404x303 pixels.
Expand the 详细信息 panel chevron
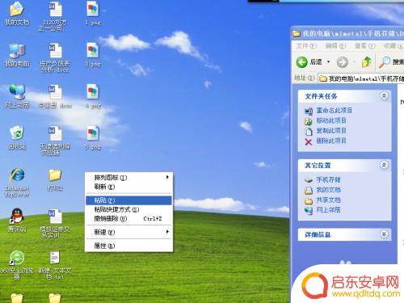click(384, 234)
